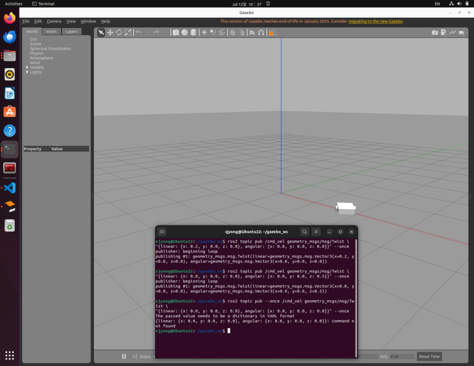Select Scene in world tree
This screenshot has height=366, width=474.
coord(35,44)
